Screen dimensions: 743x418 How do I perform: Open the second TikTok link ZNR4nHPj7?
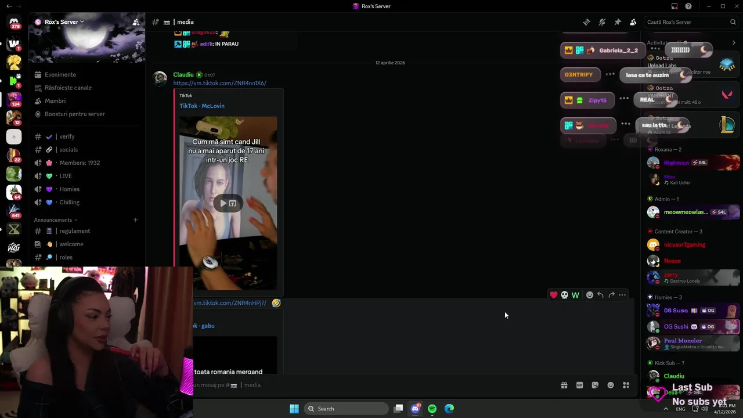click(x=230, y=303)
